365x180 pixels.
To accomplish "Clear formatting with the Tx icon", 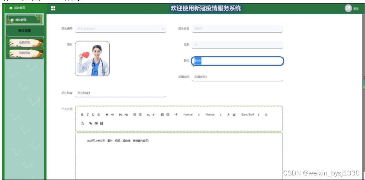I will pyautogui.click(x=82, y=123).
